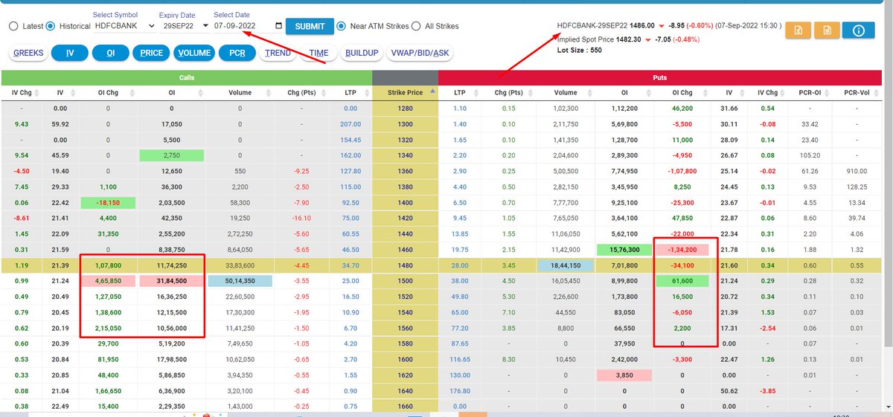Screen dimensions: 893x417
Task: Click green highlighted Calls OI 2,750
Action: [x=171, y=157]
